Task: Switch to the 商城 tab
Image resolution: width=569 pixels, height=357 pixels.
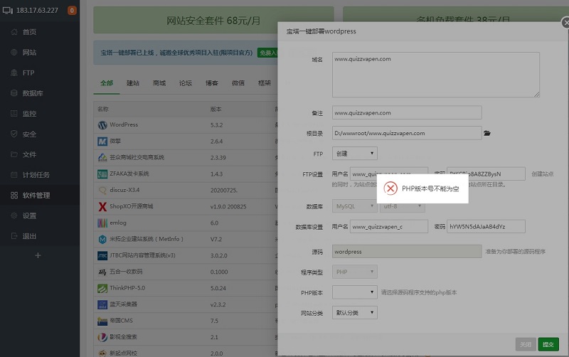Action: point(159,83)
